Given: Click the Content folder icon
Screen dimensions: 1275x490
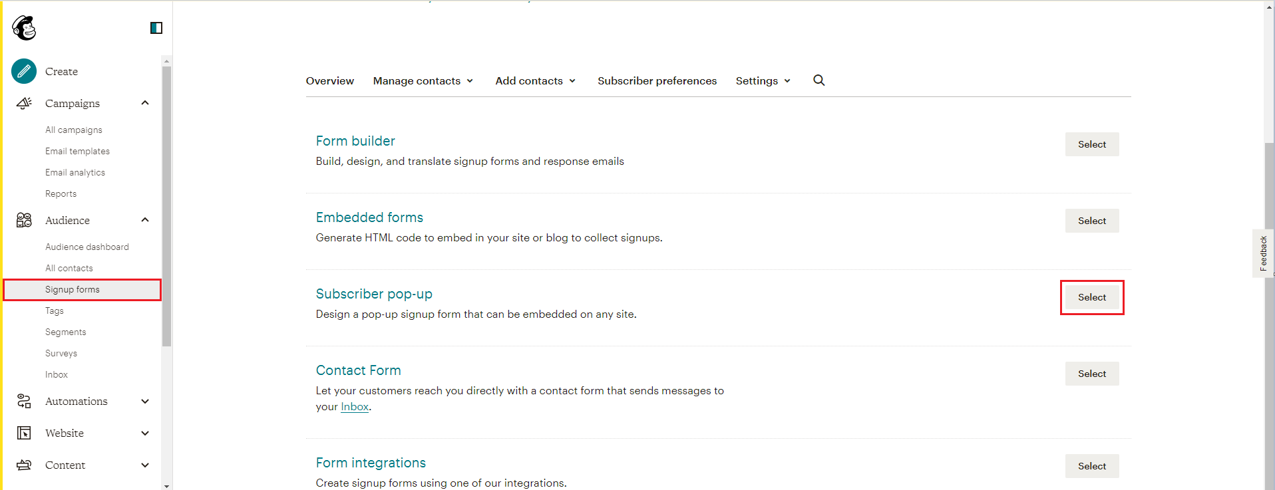Looking at the screenshot, I should (x=24, y=465).
